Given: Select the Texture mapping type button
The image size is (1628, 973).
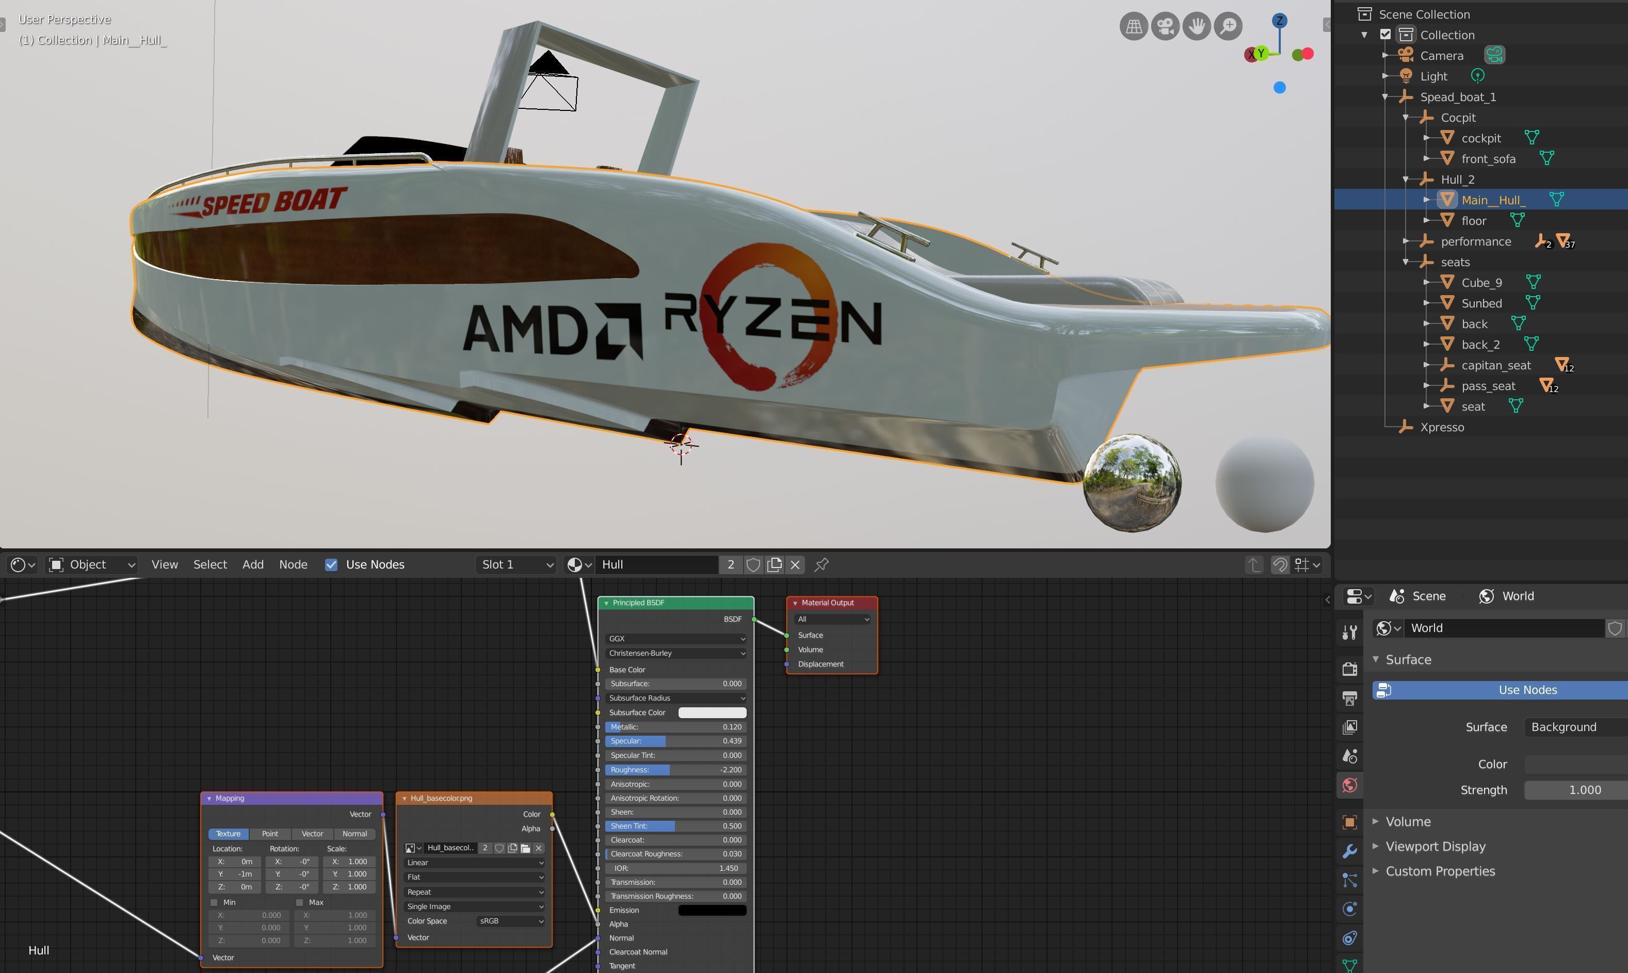Looking at the screenshot, I should [228, 834].
